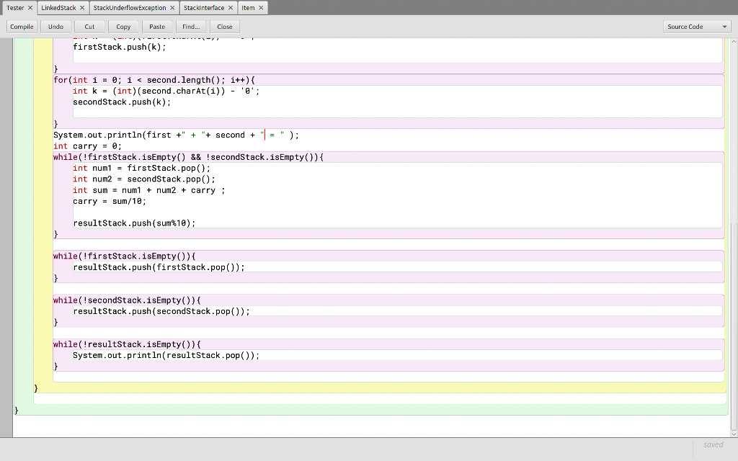
Task: Open the Find... search panel
Action: coord(191,27)
